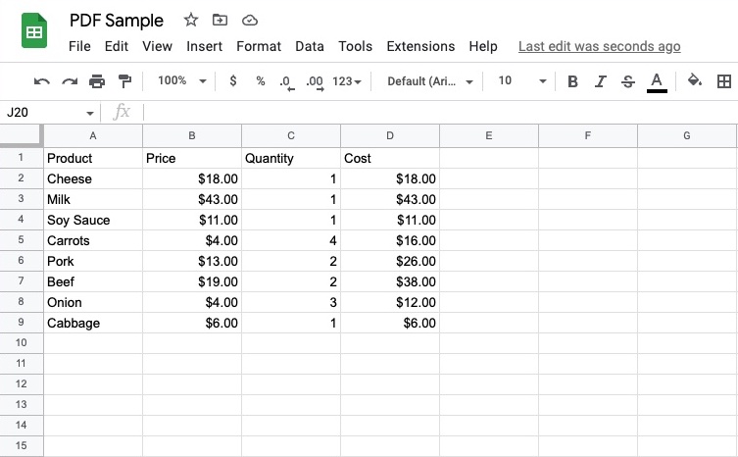Print the spreadsheet using printer icon
738x457 pixels.
tap(97, 81)
